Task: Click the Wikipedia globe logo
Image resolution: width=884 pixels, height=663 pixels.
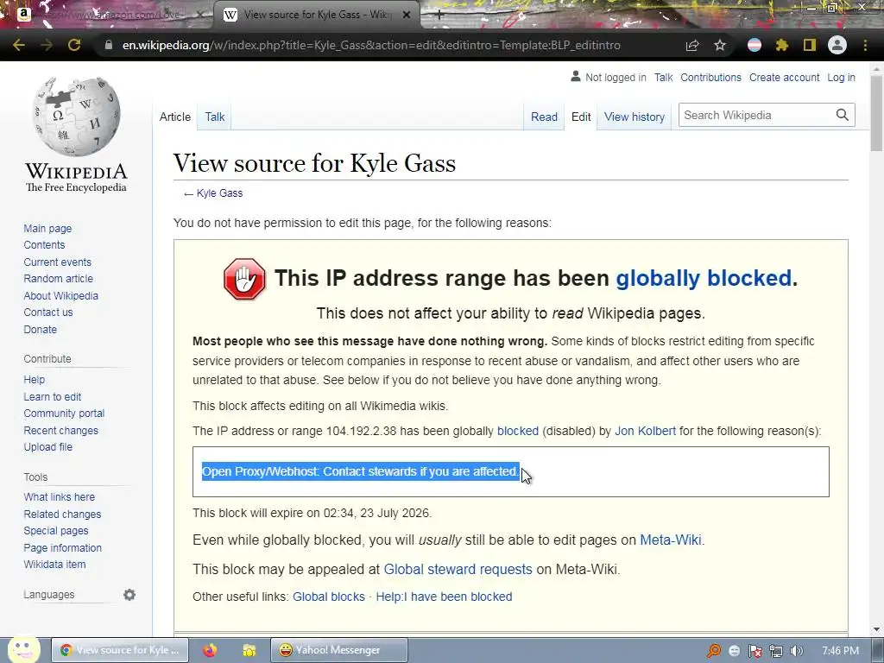Action: (76, 117)
